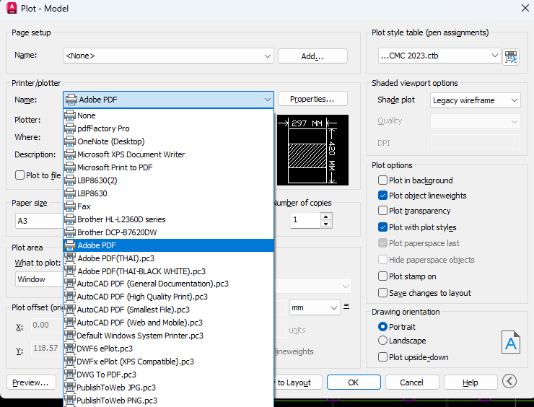Select AutoCAD PDF (General Documentation).pc3
Viewport: 534px width, 407px height.
(x=169, y=284)
